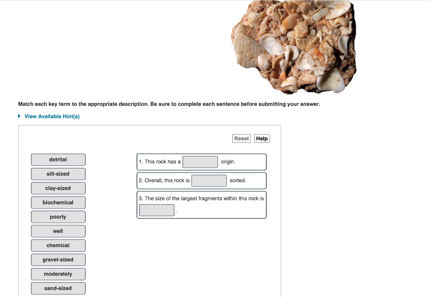Pick the clay-sized term tile
The width and height of the screenshot is (430, 297).
click(x=58, y=188)
